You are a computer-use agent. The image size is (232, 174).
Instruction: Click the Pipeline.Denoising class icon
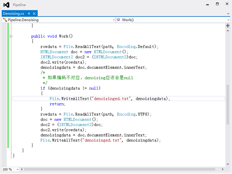5,20
